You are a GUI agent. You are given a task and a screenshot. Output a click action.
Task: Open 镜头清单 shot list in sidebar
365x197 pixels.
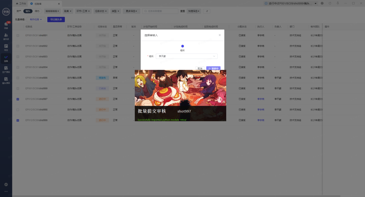click(6, 80)
